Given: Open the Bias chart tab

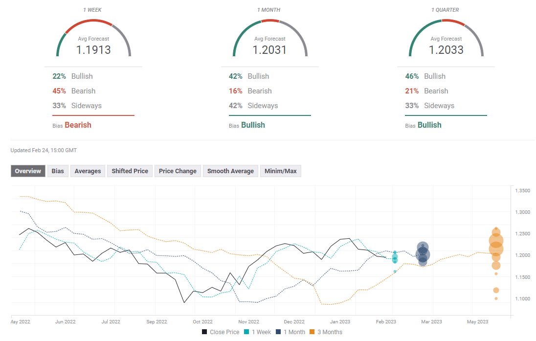Looking at the screenshot, I should [x=58, y=171].
